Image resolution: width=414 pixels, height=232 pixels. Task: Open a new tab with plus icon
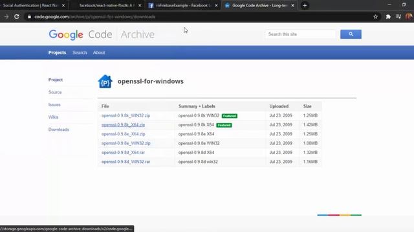[305, 5]
